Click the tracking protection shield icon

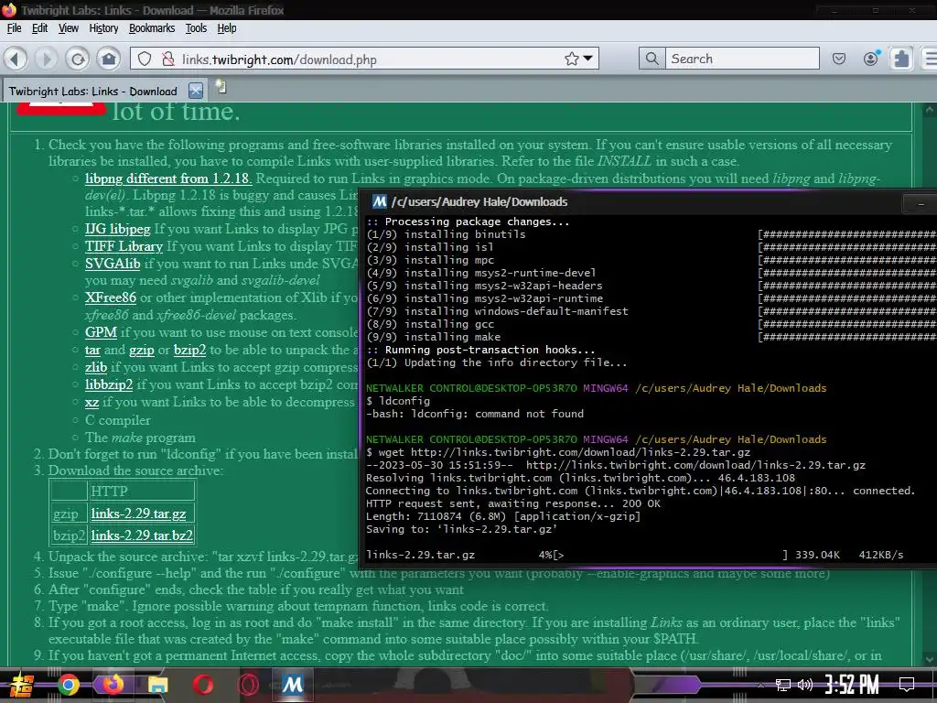(x=145, y=59)
